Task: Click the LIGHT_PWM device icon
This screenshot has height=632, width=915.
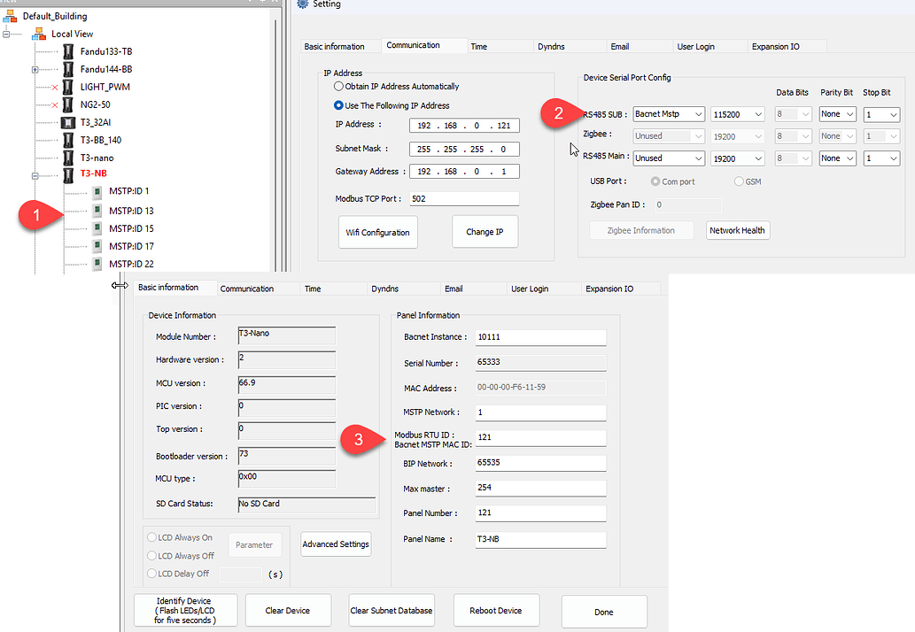Action: (68, 86)
